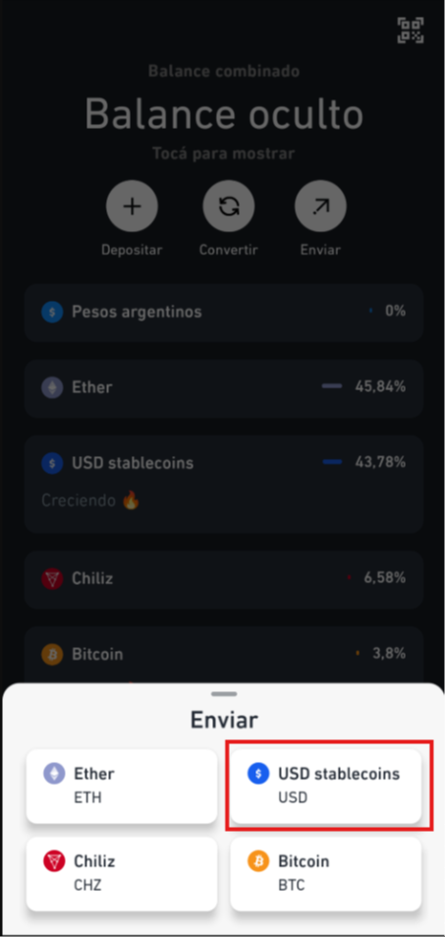
Task: Reveal balance by tapping Balance oculto
Action: (224, 113)
